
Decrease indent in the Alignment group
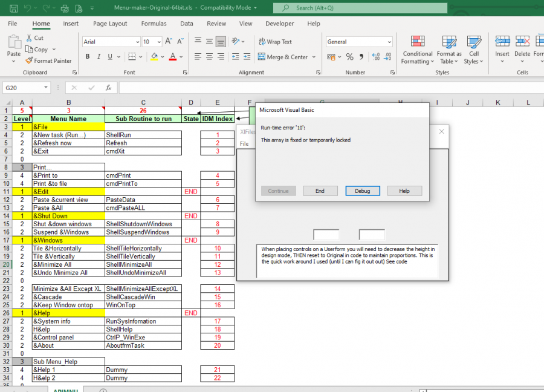click(x=235, y=57)
